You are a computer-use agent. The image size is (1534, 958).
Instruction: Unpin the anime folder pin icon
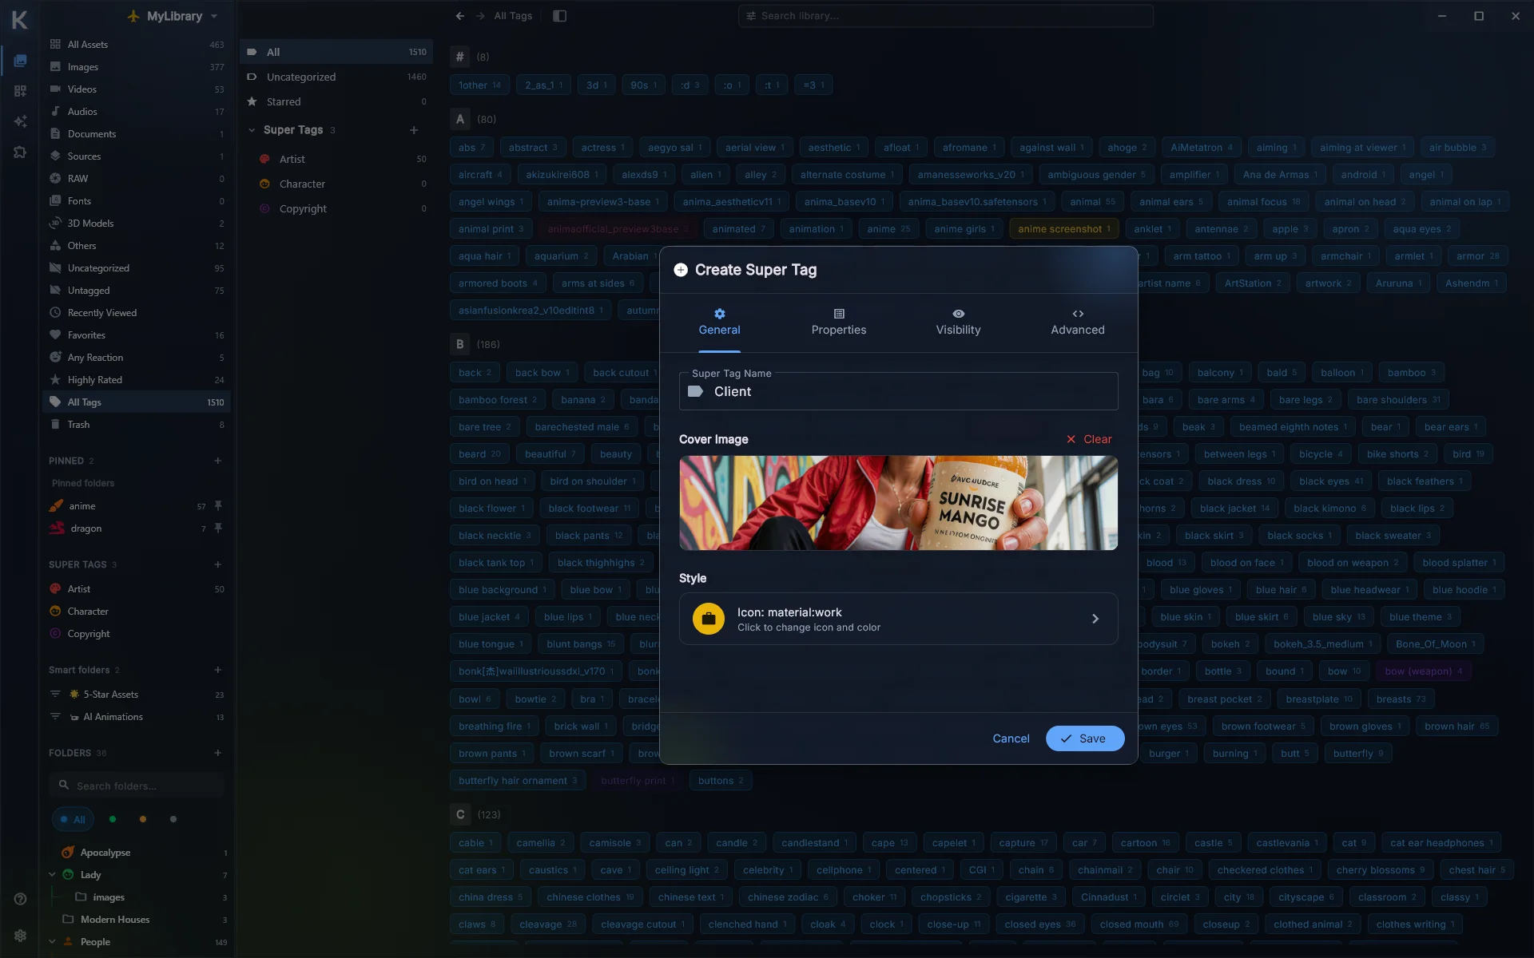(218, 505)
